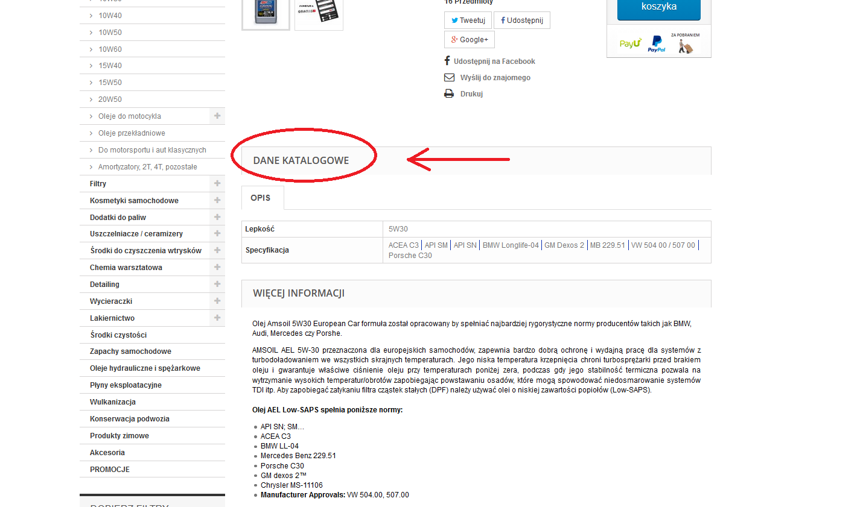863x507 pixels.
Task: Expand Dodatki do paliw category
Action: coord(217,217)
